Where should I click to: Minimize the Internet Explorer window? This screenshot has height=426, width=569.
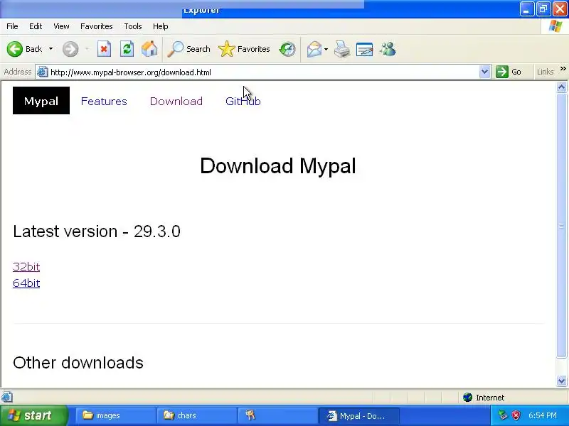pyautogui.click(x=526, y=9)
